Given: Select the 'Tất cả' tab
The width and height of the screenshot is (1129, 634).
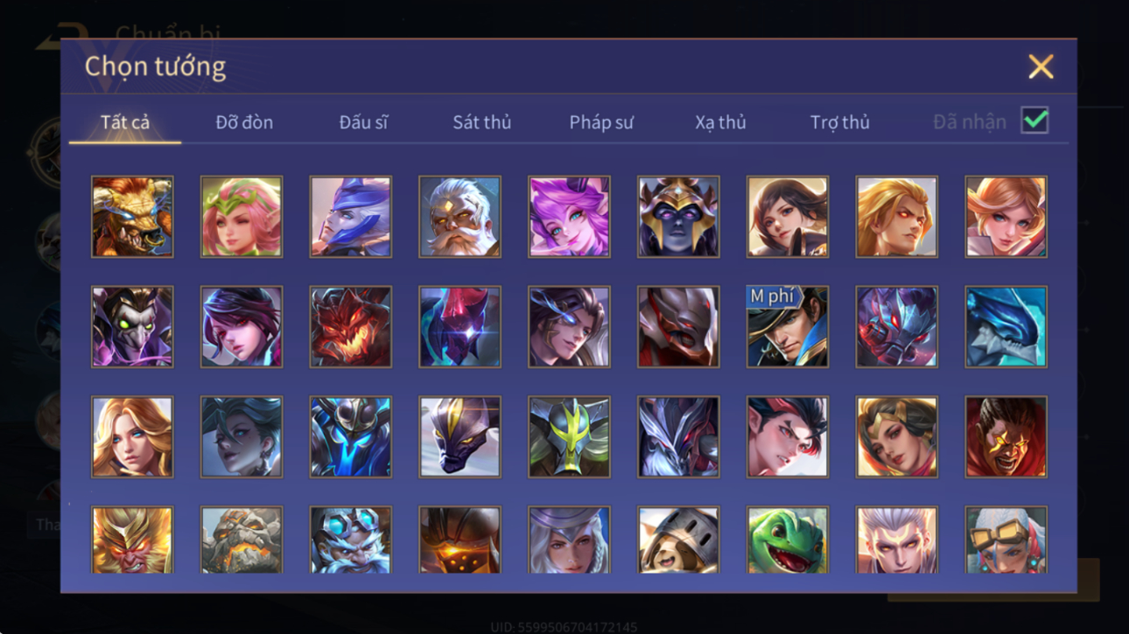Looking at the screenshot, I should point(125,122).
